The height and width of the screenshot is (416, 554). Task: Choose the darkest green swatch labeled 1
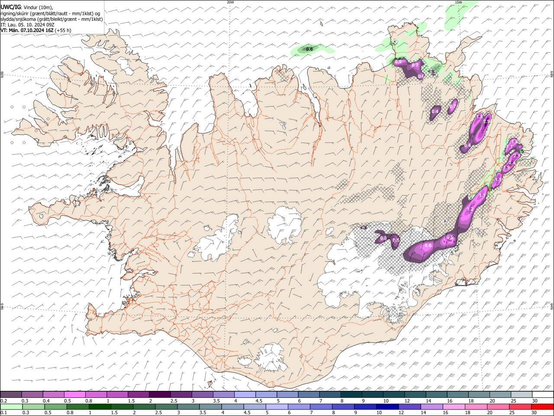click(x=100, y=406)
